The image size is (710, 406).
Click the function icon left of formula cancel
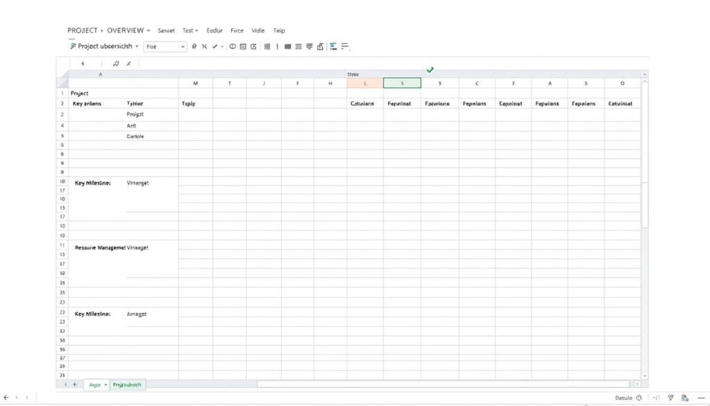(116, 64)
